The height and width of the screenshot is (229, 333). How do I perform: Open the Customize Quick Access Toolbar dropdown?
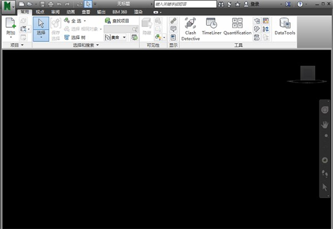point(95,4)
